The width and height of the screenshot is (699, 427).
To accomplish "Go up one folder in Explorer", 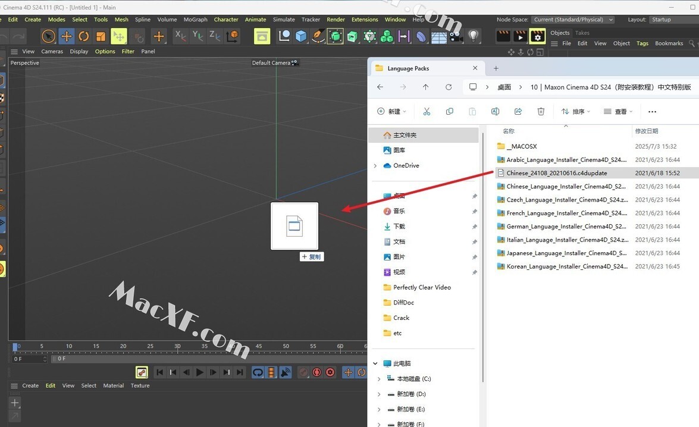I will pos(426,87).
